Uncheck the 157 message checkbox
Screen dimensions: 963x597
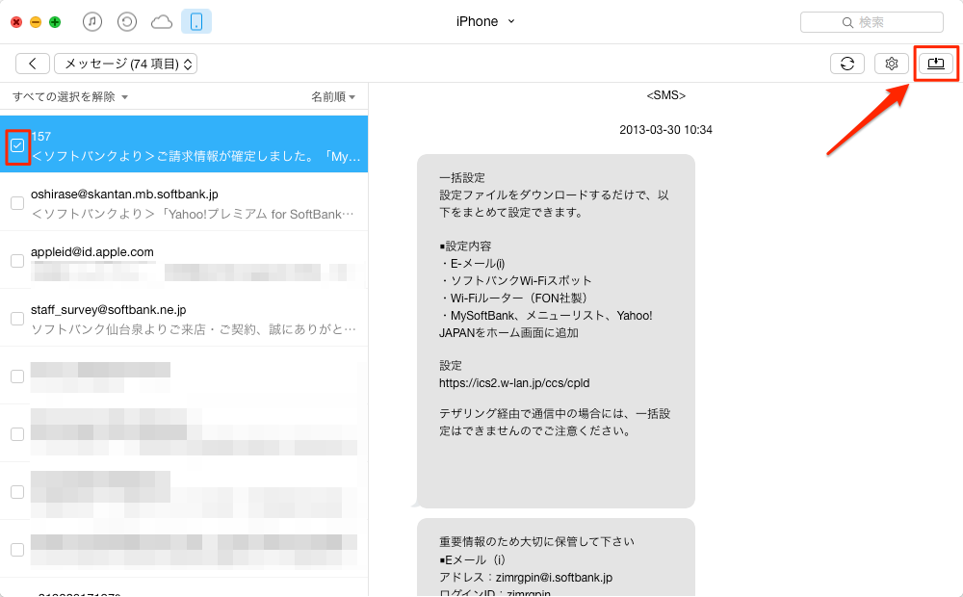[17, 145]
